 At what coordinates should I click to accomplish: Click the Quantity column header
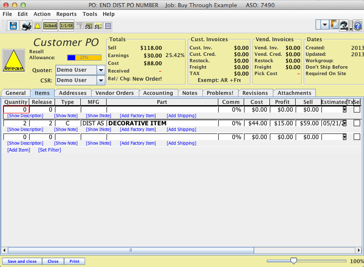(16, 102)
